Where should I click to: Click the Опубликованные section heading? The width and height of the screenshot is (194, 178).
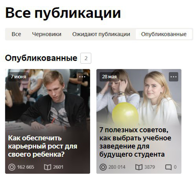tap(41, 58)
